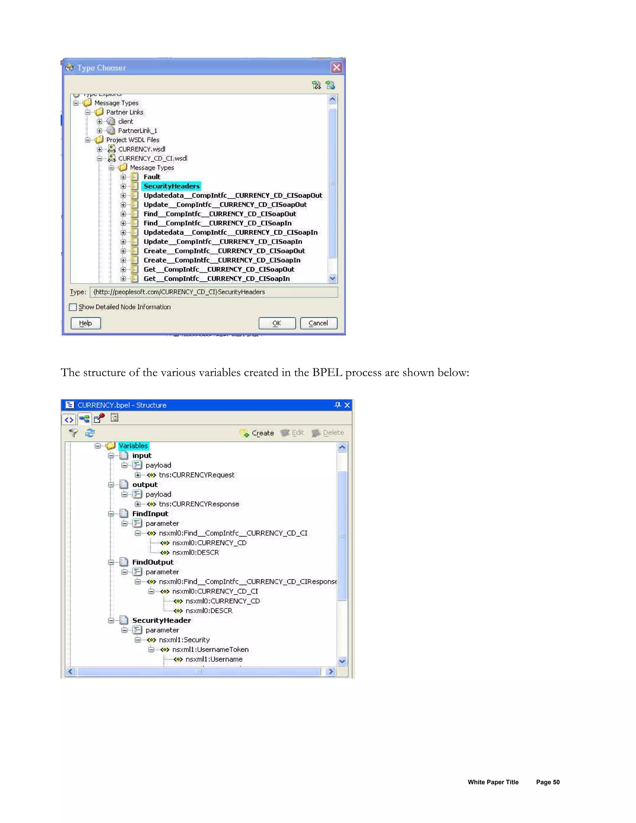Screen dimensions: 636x823
Task: Collapse the CURRENCY_CD_CI.wsdl node
Action: pos(99,158)
